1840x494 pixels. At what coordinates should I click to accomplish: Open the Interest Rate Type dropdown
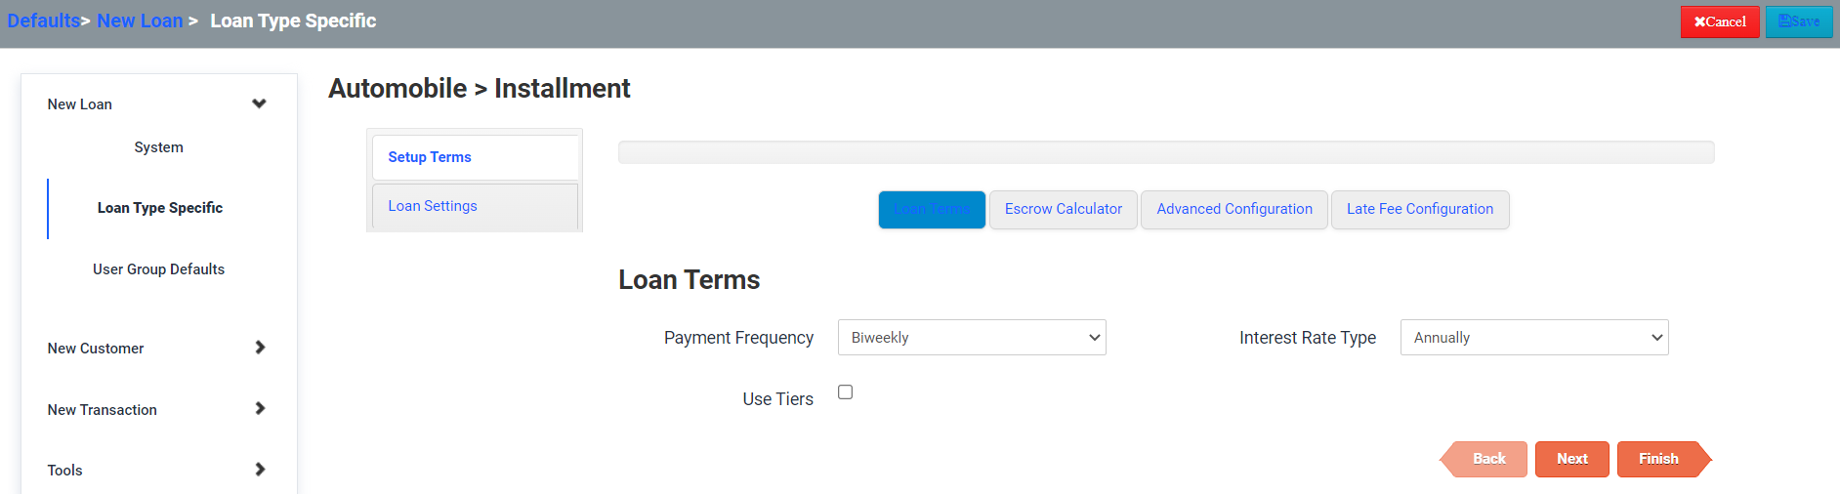coord(1534,338)
